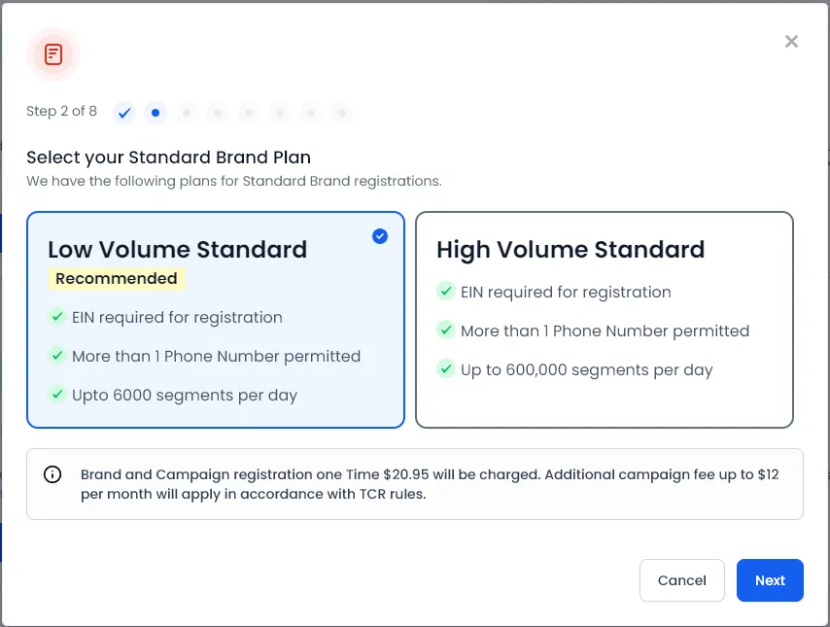This screenshot has height=627, width=830.
Task: Click the seventh step indicator dot
Action: click(311, 113)
